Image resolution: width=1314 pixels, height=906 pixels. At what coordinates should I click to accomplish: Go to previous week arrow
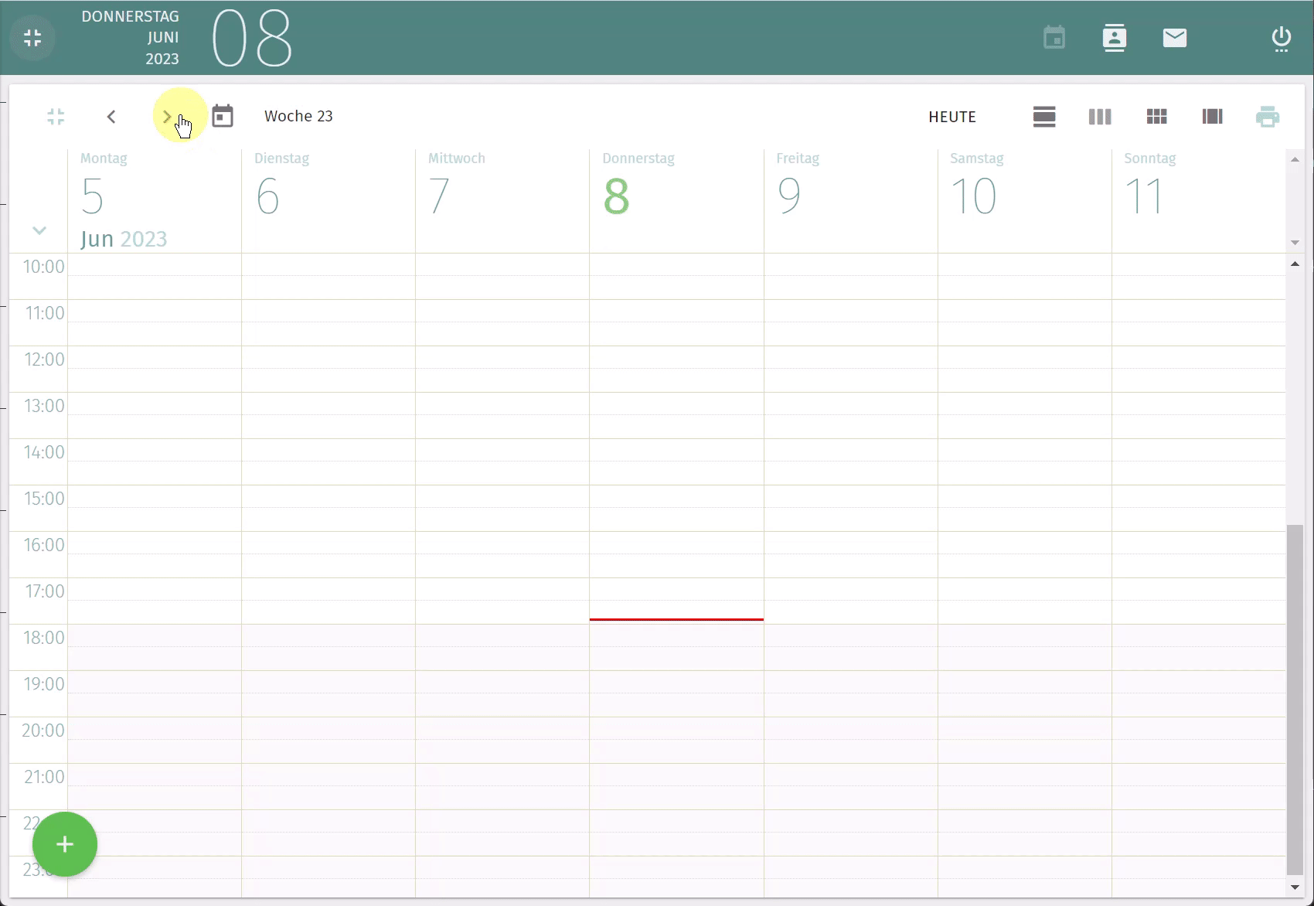[x=111, y=117]
